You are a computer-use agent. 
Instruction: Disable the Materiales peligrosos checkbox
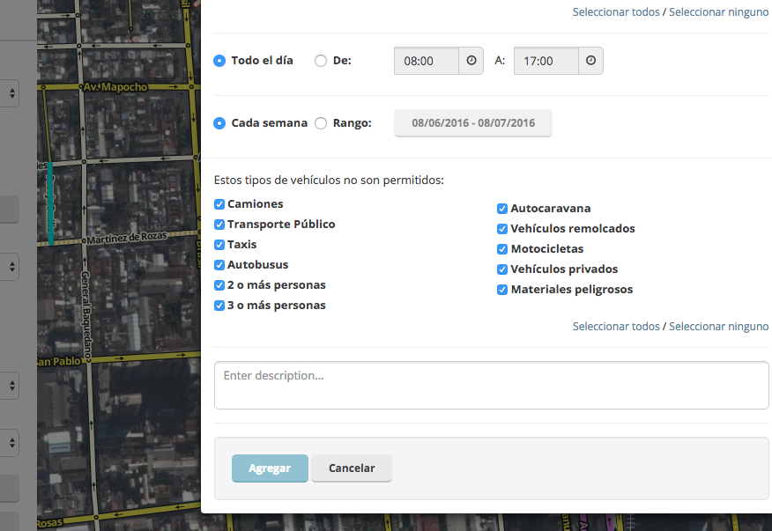click(502, 290)
